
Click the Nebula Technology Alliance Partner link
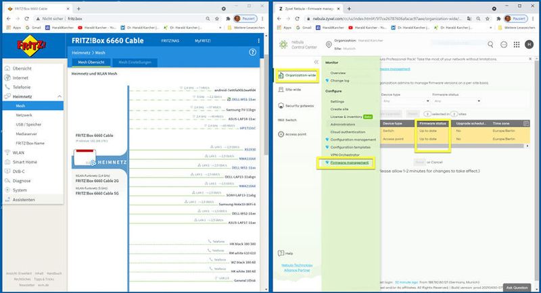(297, 268)
